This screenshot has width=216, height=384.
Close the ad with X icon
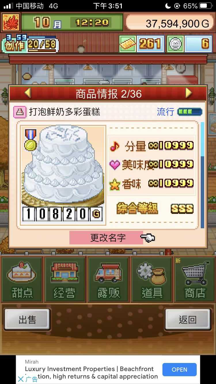coord(20,379)
